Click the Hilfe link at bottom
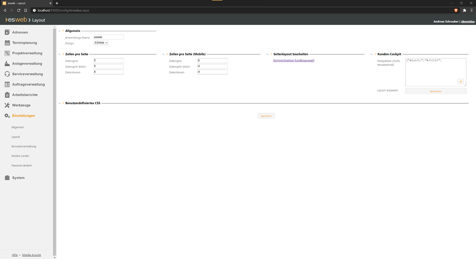476x259 pixels. (x=15, y=255)
